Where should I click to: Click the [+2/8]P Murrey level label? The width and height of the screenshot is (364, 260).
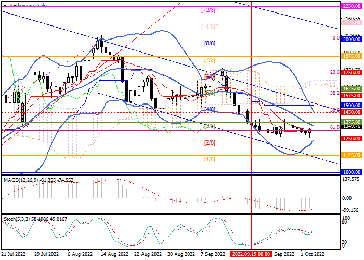coord(210,9)
